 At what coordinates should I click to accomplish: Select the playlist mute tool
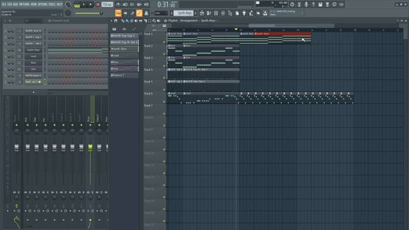[136, 20]
